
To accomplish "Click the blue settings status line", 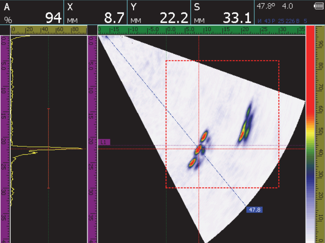I will (x=282, y=20).
